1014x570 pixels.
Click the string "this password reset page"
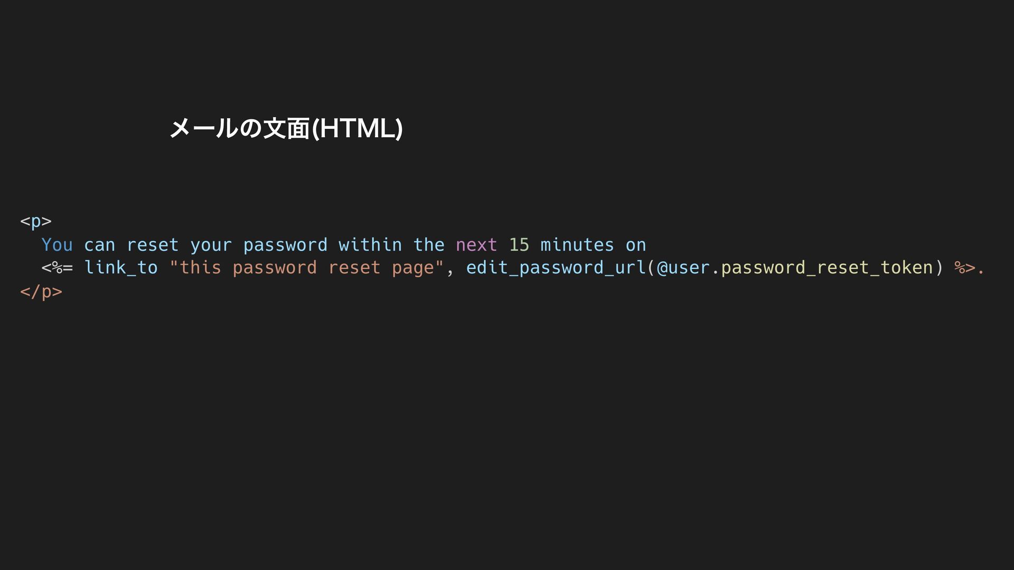(x=307, y=268)
